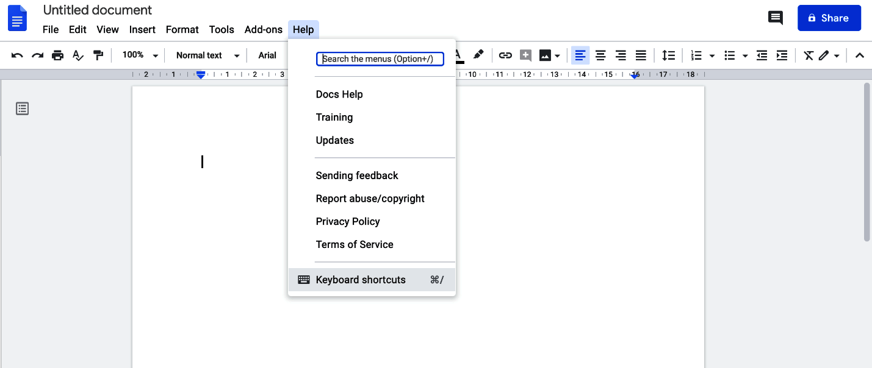Select Keyboard shortcuts from Help menu

click(x=361, y=279)
